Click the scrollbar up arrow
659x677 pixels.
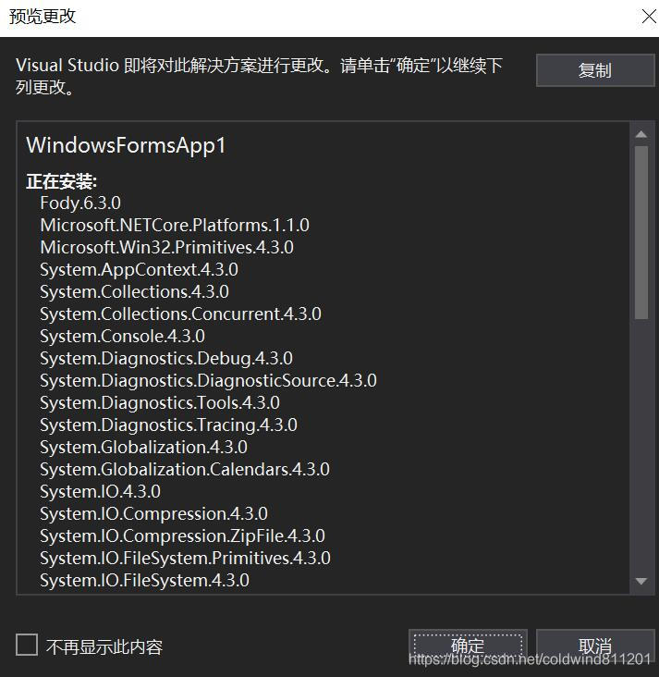(641, 134)
